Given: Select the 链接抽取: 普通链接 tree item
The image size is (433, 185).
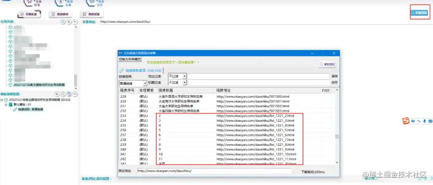Looking at the screenshot, I should point(30,109).
